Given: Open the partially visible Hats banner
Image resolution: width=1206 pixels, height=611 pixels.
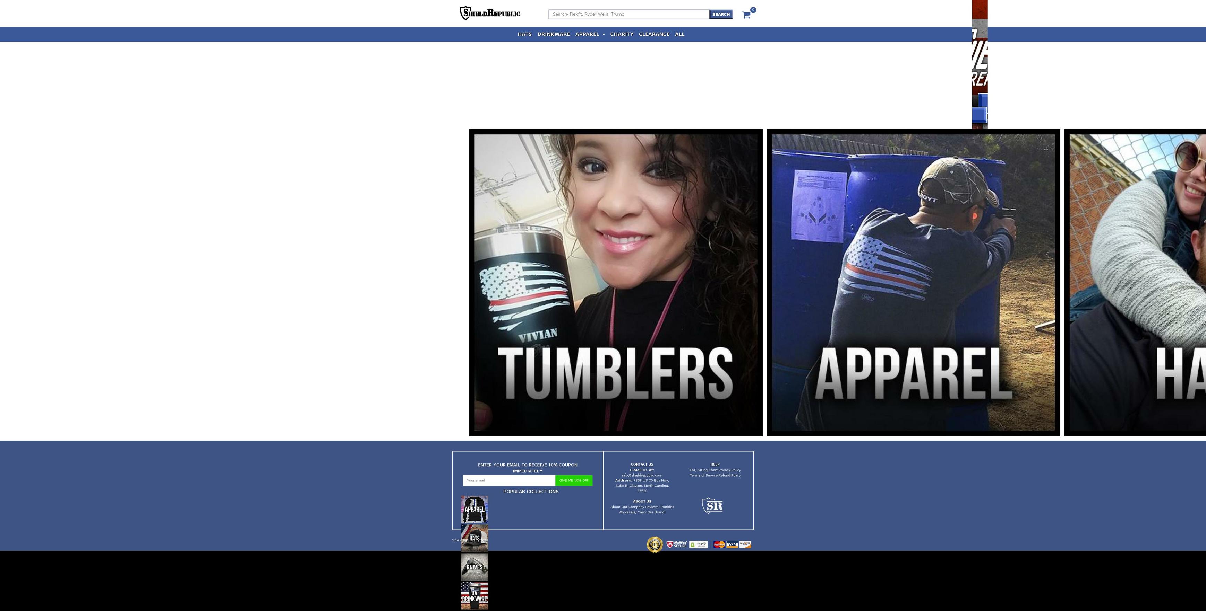Looking at the screenshot, I should click(x=1135, y=283).
